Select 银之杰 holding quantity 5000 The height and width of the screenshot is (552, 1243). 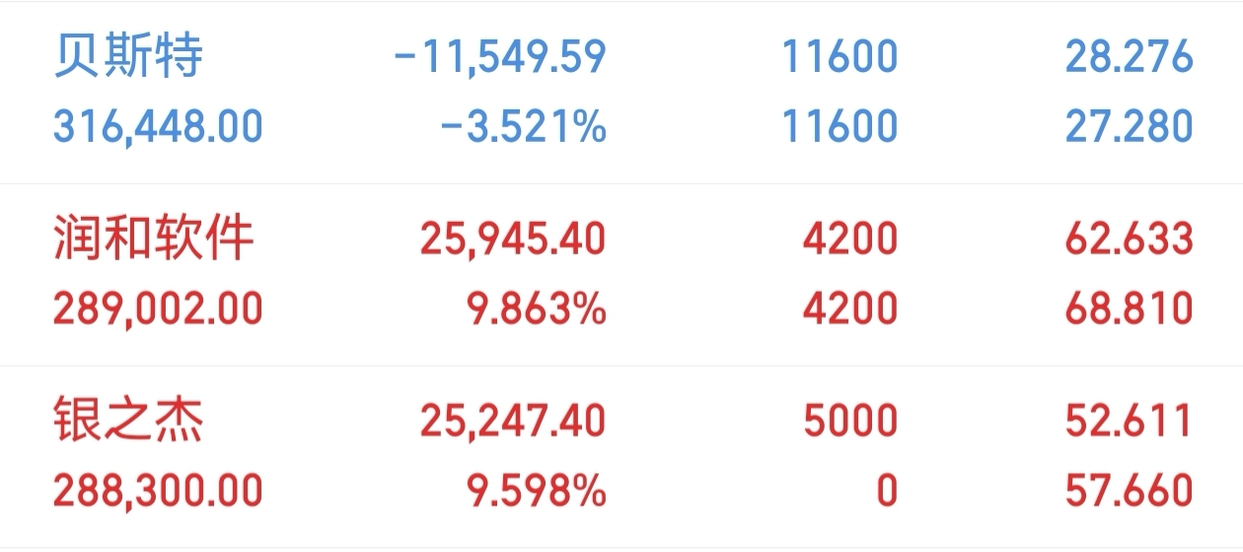coord(850,422)
